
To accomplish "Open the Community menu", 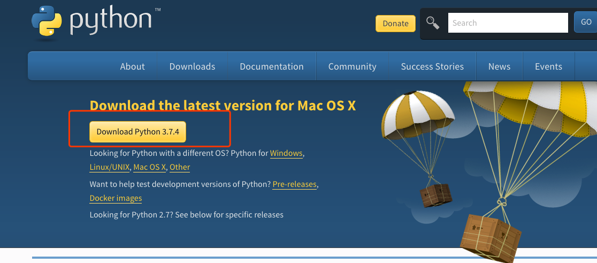I will tap(352, 66).
